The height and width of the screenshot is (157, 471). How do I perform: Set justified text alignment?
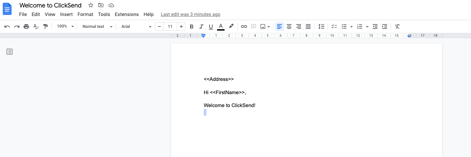tap(308, 27)
